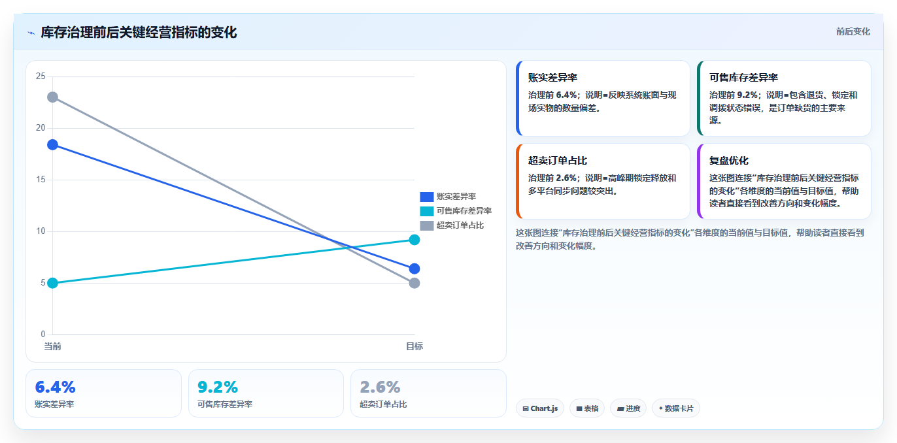Click the progress icon in the 进度 tag
The width and height of the screenshot is (897, 443).
pyautogui.click(x=620, y=408)
